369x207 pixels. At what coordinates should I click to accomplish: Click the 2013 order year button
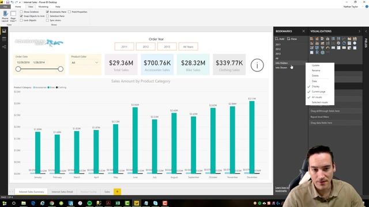pos(167,47)
